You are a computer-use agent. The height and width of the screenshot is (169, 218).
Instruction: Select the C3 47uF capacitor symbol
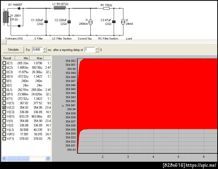pos(114,22)
